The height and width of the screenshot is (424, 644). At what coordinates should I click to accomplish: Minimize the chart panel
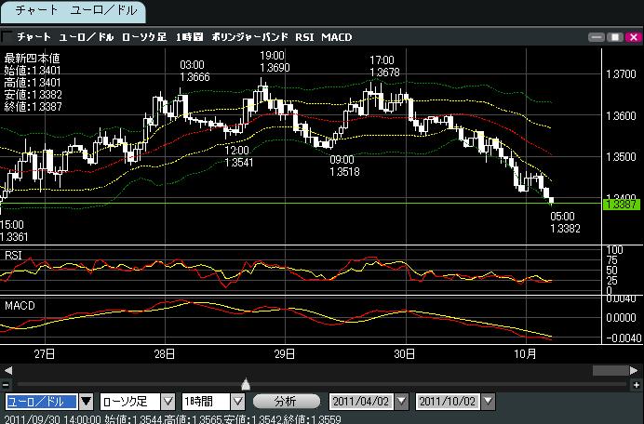(597, 37)
